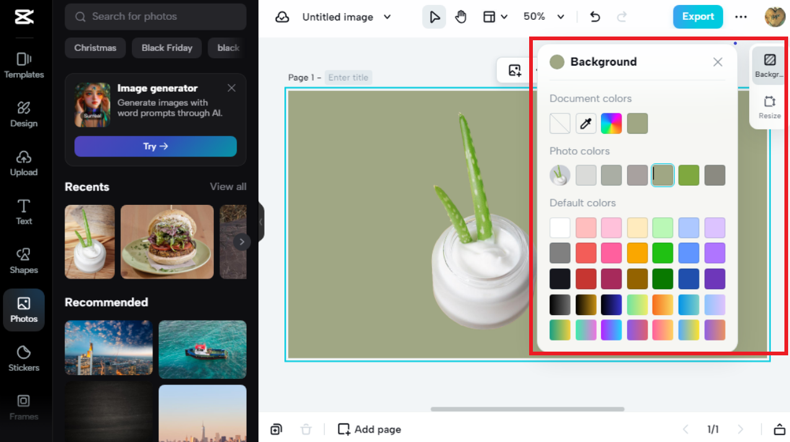Choose the white default color swatch
The image size is (790, 442).
click(560, 228)
